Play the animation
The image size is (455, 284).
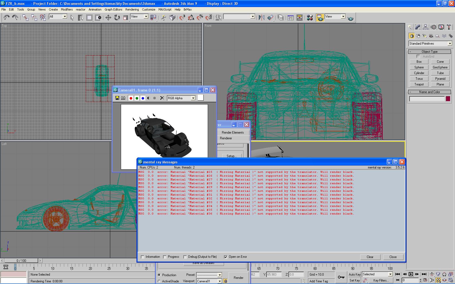tap(411, 274)
